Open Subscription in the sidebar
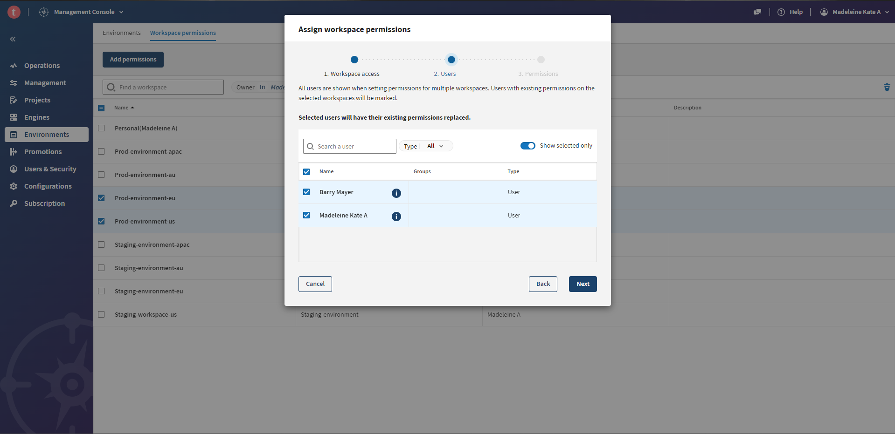This screenshot has height=434, width=895. [x=45, y=203]
